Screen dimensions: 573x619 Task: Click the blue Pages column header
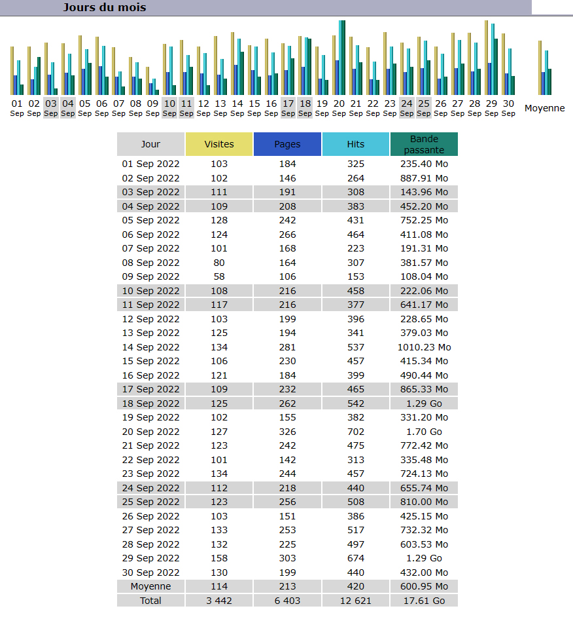point(287,144)
